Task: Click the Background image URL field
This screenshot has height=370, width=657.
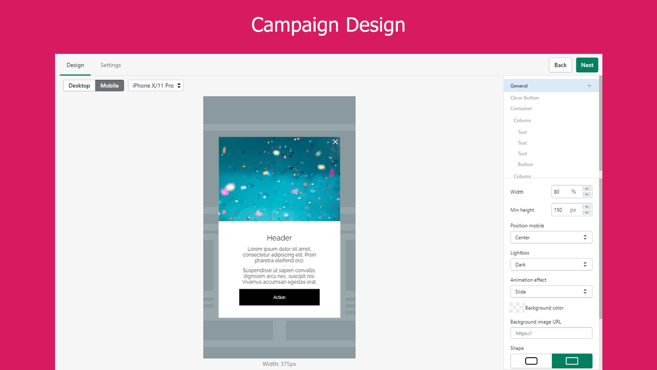Action: [551, 332]
